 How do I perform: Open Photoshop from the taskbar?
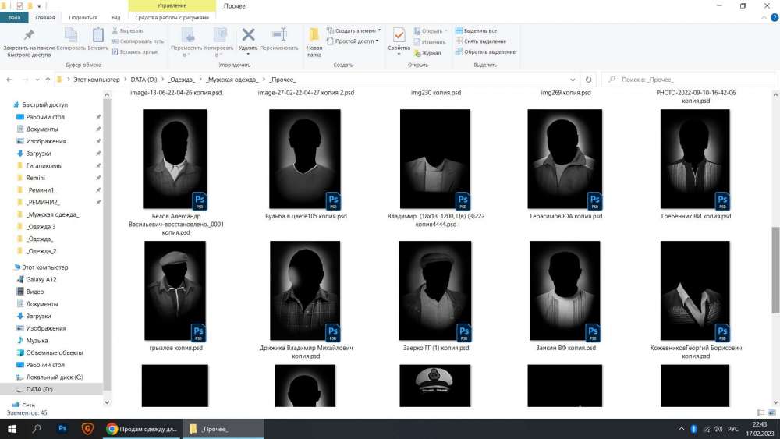[x=62, y=429]
